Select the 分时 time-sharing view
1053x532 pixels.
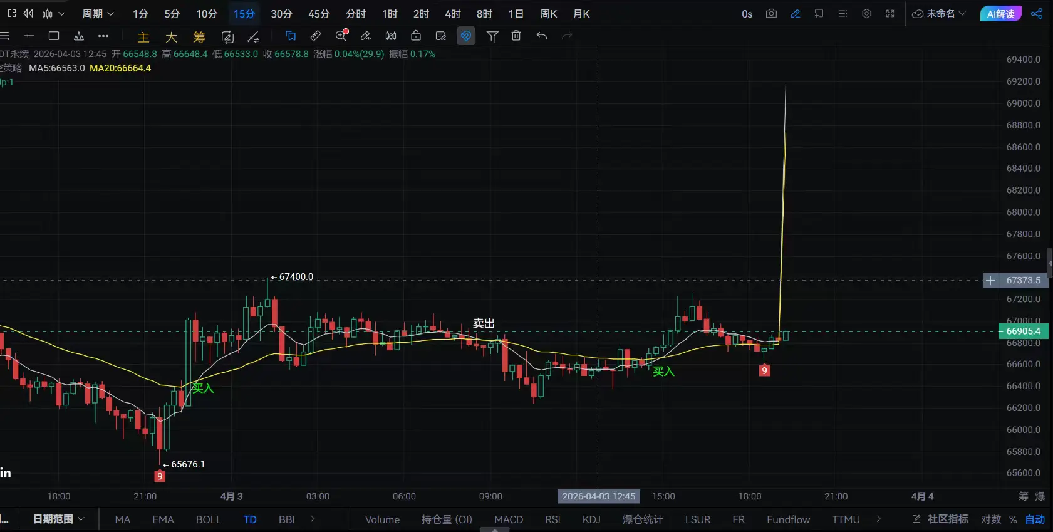pyautogui.click(x=355, y=13)
